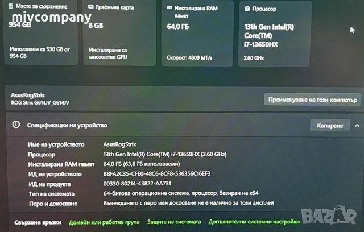
Task: Click the ИД на устройството label
Action: tap(55, 174)
